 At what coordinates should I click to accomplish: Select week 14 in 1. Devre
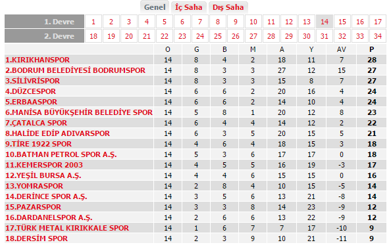[325, 22]
